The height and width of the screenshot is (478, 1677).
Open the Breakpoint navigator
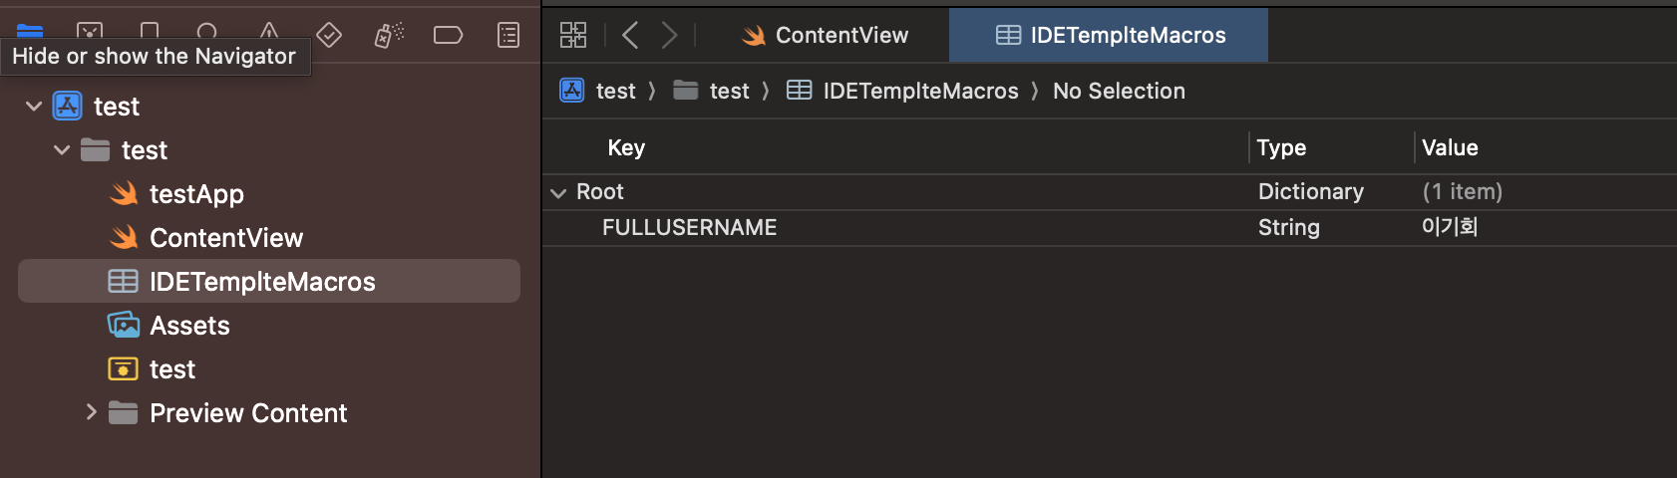(448, 35)
